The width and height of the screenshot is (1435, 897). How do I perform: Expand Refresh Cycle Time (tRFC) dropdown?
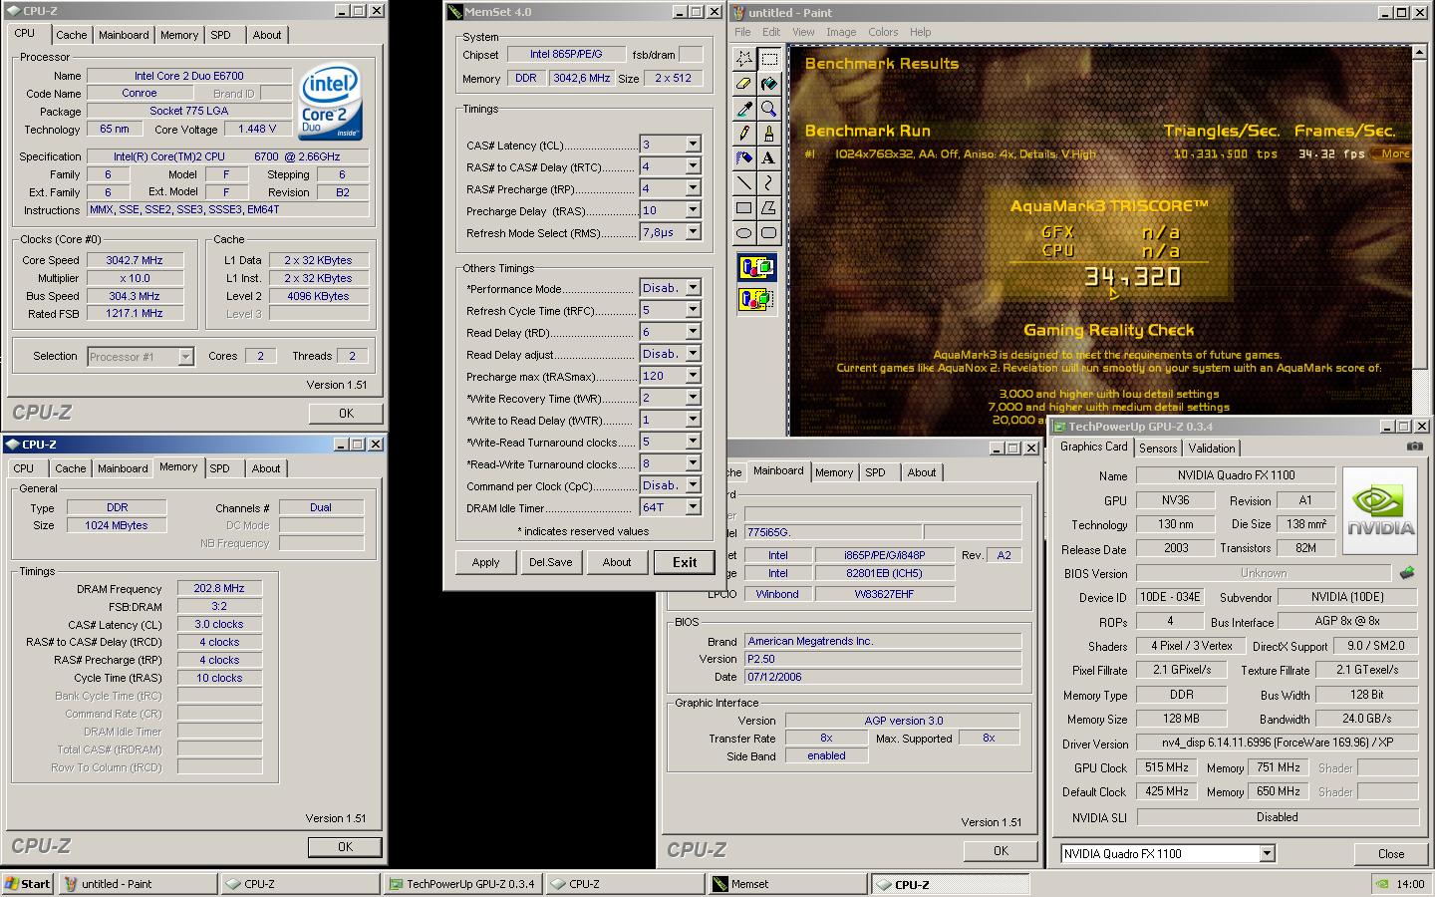click(693, 310)
